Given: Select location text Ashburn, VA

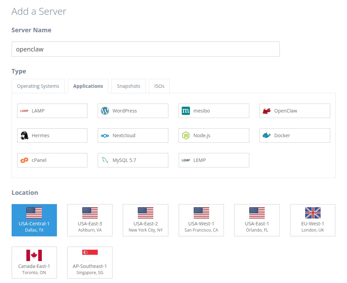Looking at the screenshot, I should [x=90, y=230].
